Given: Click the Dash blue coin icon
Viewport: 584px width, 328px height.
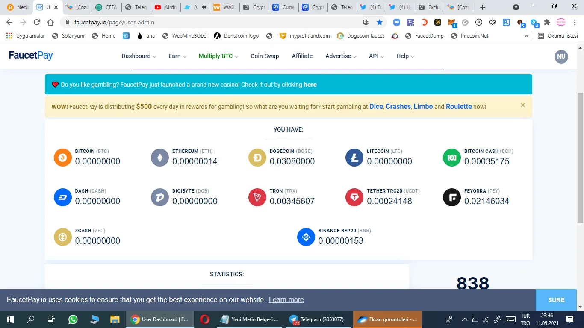Looking at the screenshot, I should point(63,197).
